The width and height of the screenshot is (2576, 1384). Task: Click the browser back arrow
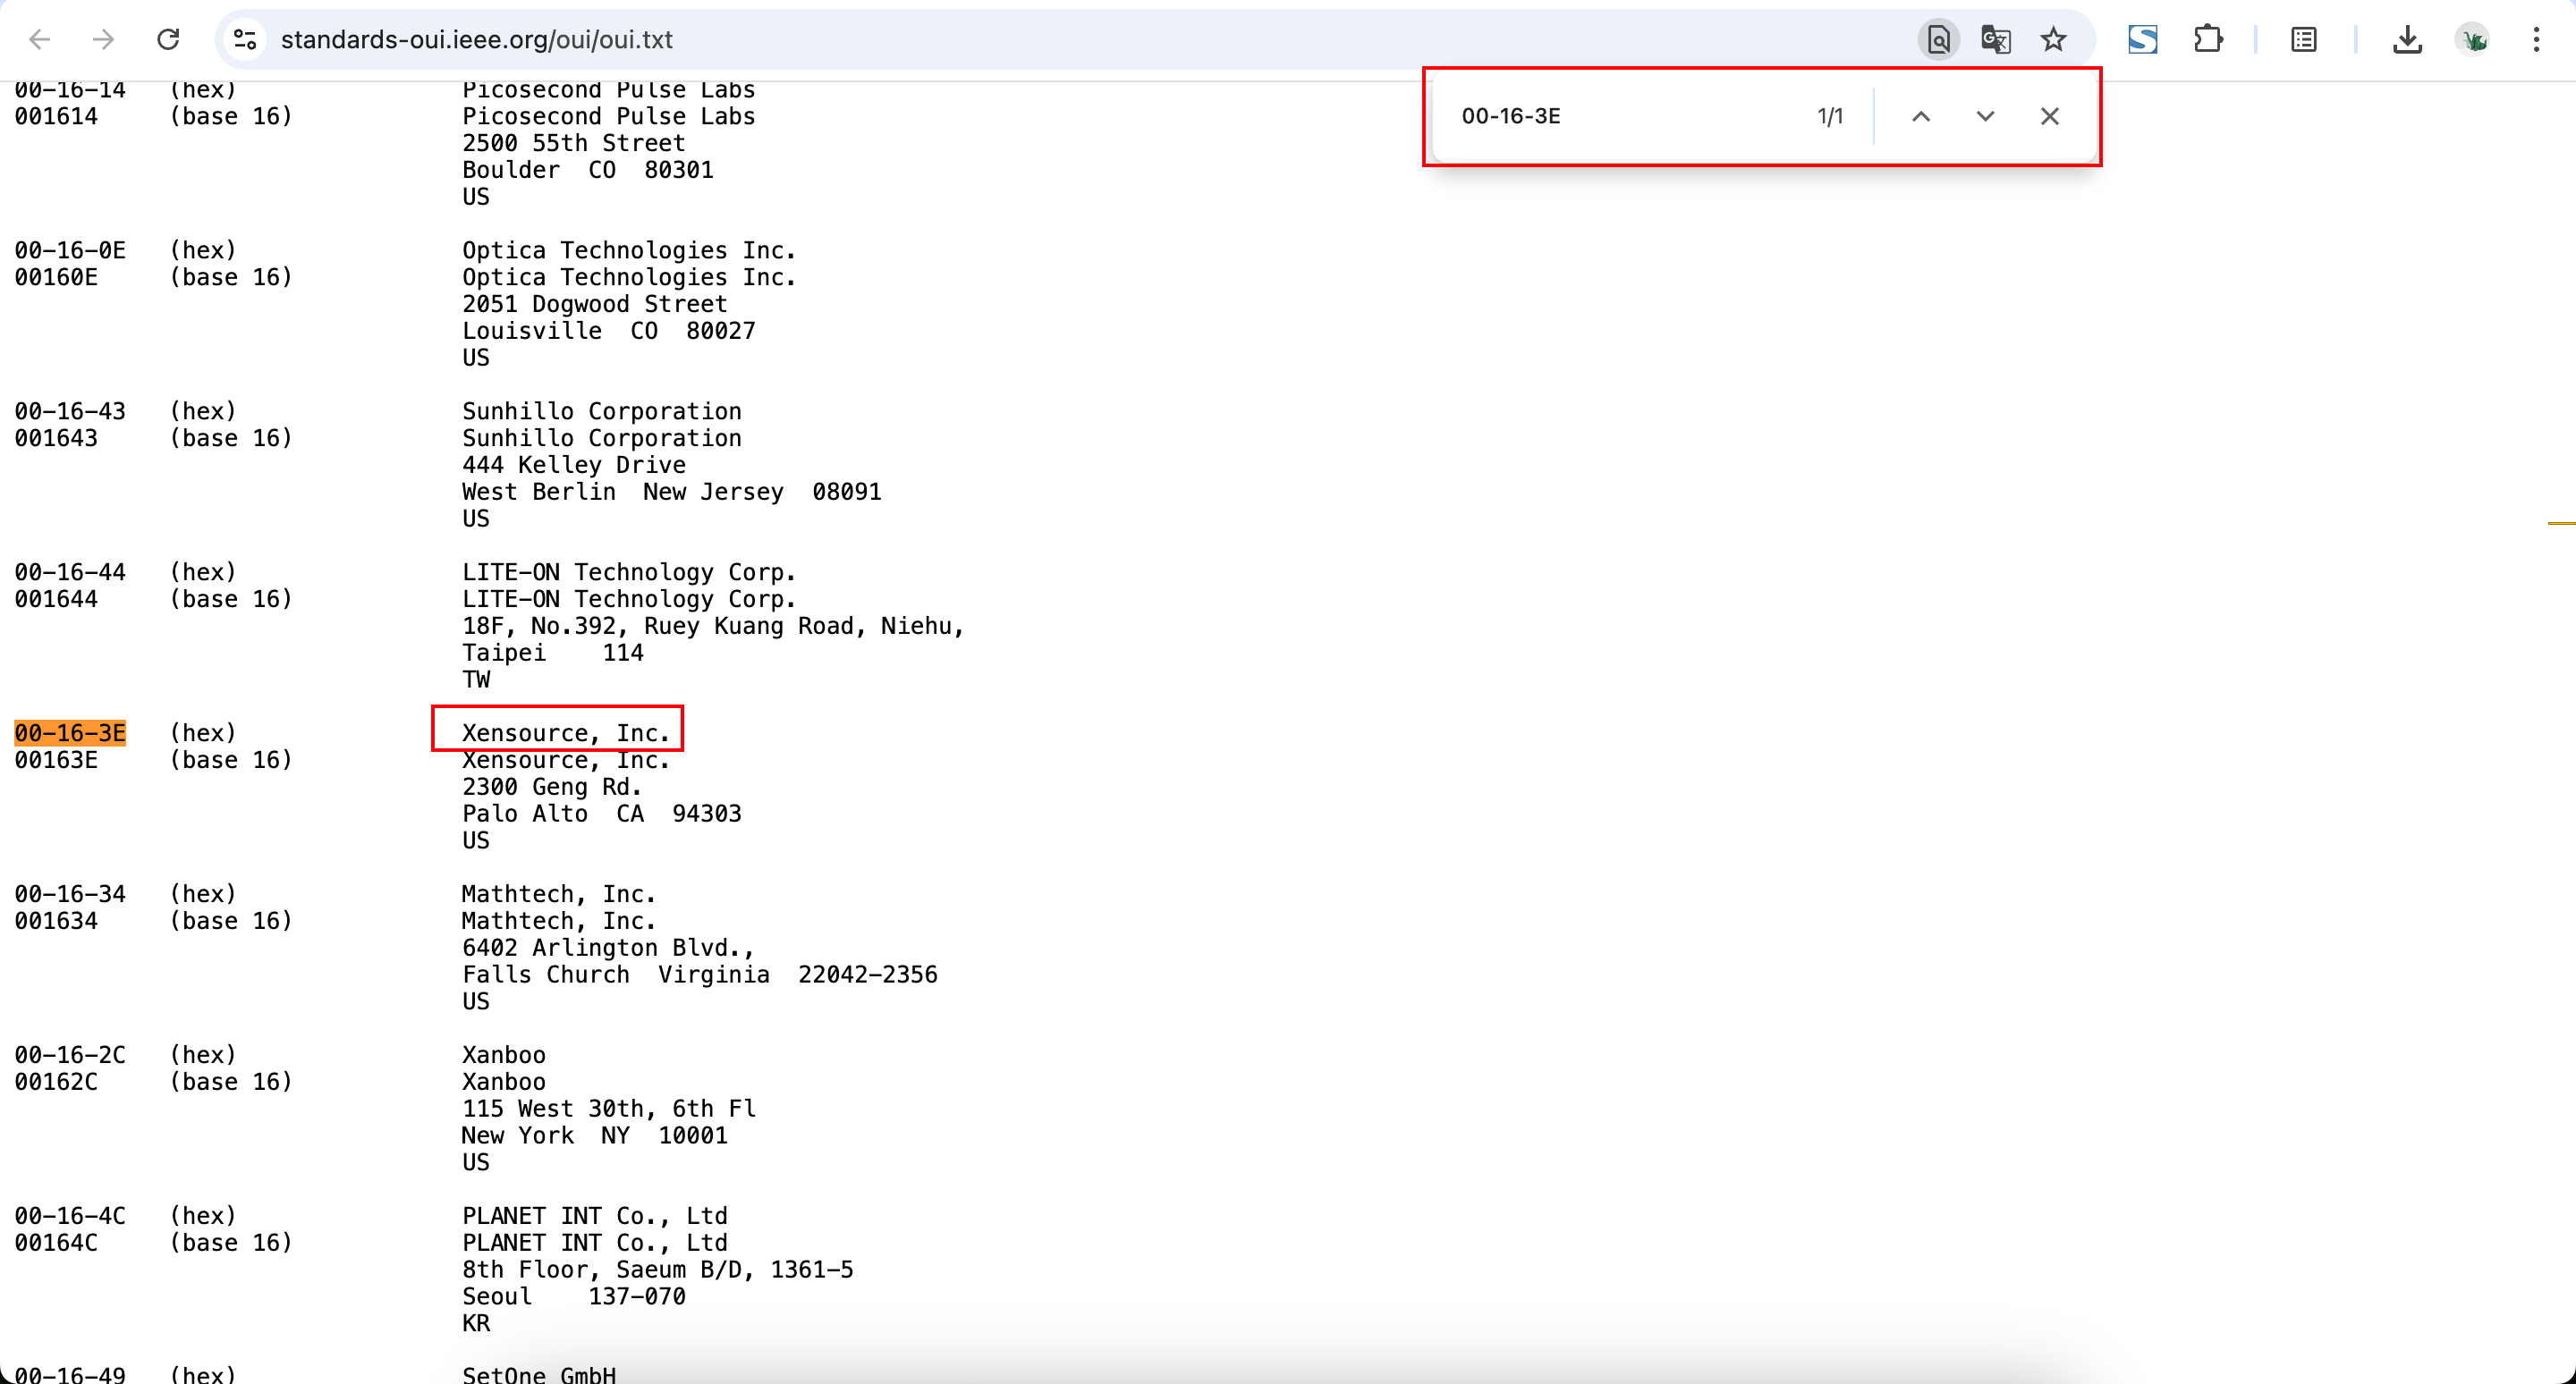point(40,40)
